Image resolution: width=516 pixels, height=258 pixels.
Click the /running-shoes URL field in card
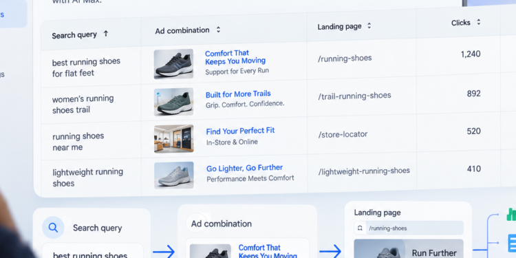point(409,228)
